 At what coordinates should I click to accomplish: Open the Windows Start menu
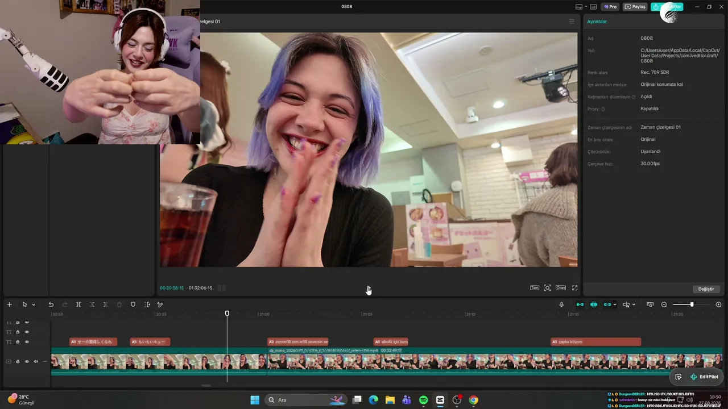(x=255, y=400)
